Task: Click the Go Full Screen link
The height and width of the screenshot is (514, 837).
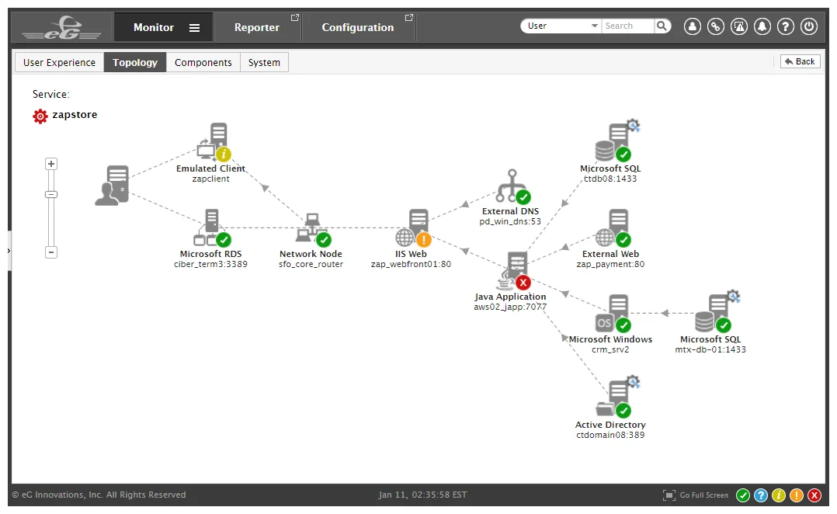Action: (x=704, y=495)
